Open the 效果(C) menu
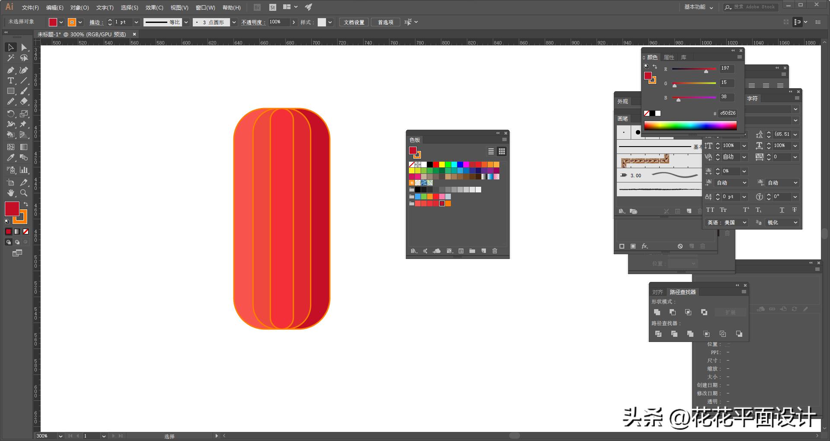830x441 pixels. 154,8
